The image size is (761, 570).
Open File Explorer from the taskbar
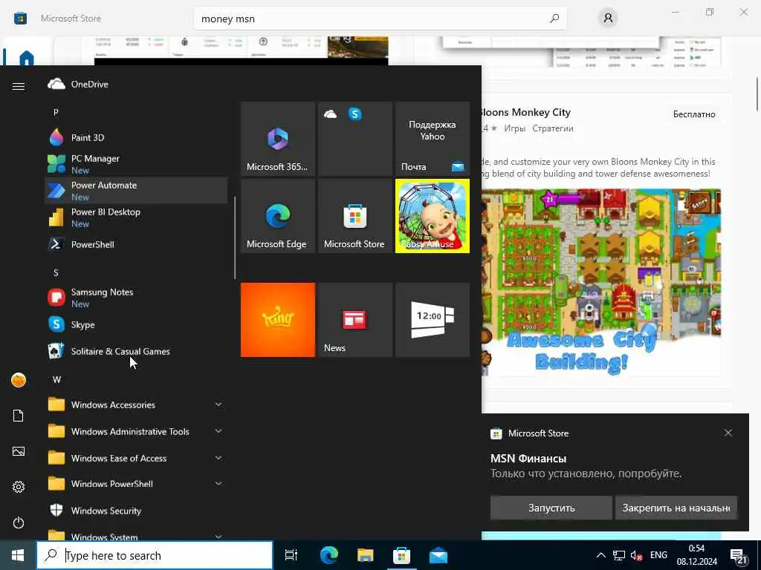pyautogui.click(x=365, y=555)
